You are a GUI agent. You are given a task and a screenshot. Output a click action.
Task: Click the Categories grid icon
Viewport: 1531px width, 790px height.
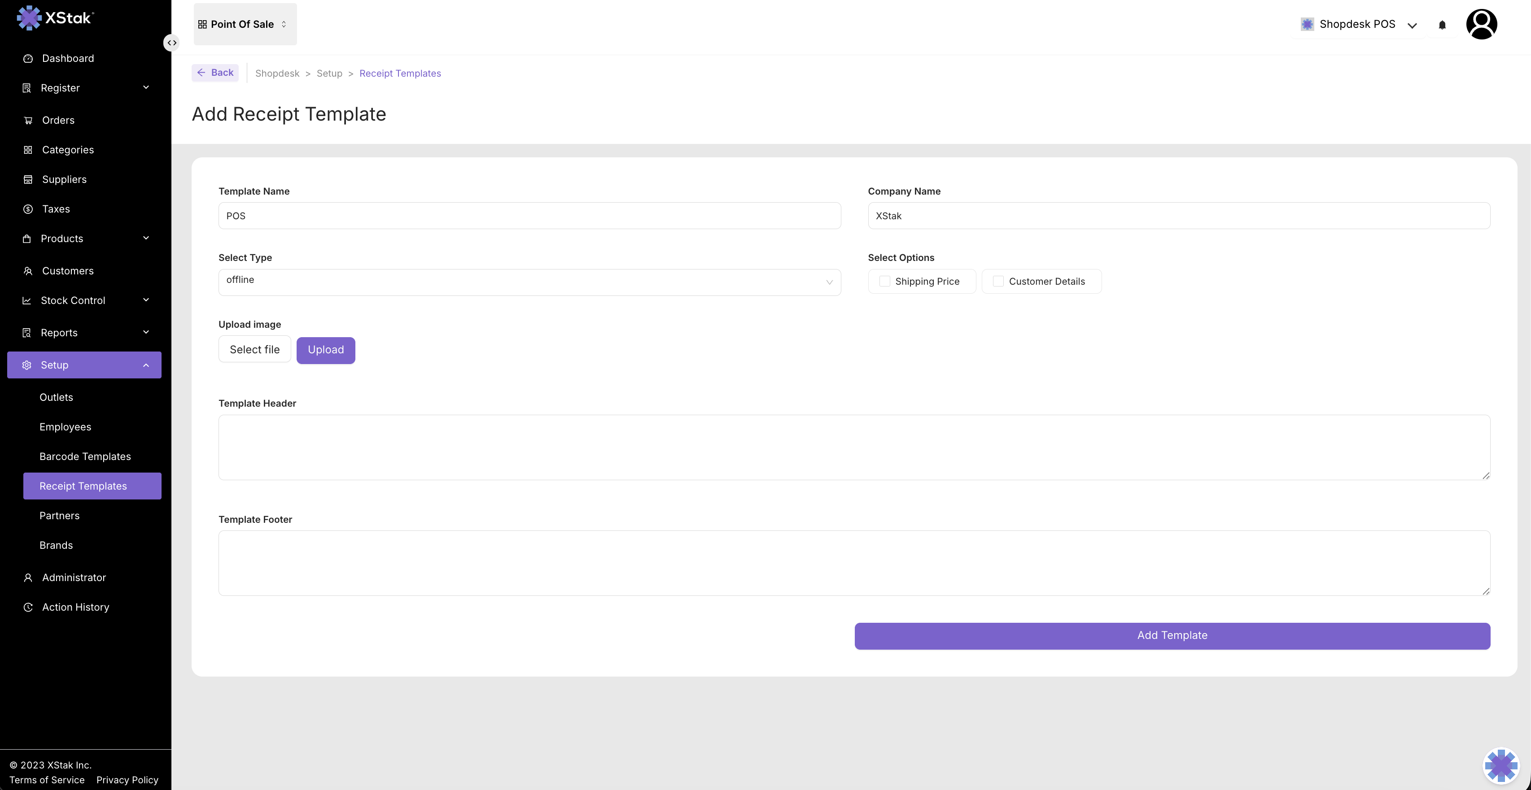tap(28, 150)
